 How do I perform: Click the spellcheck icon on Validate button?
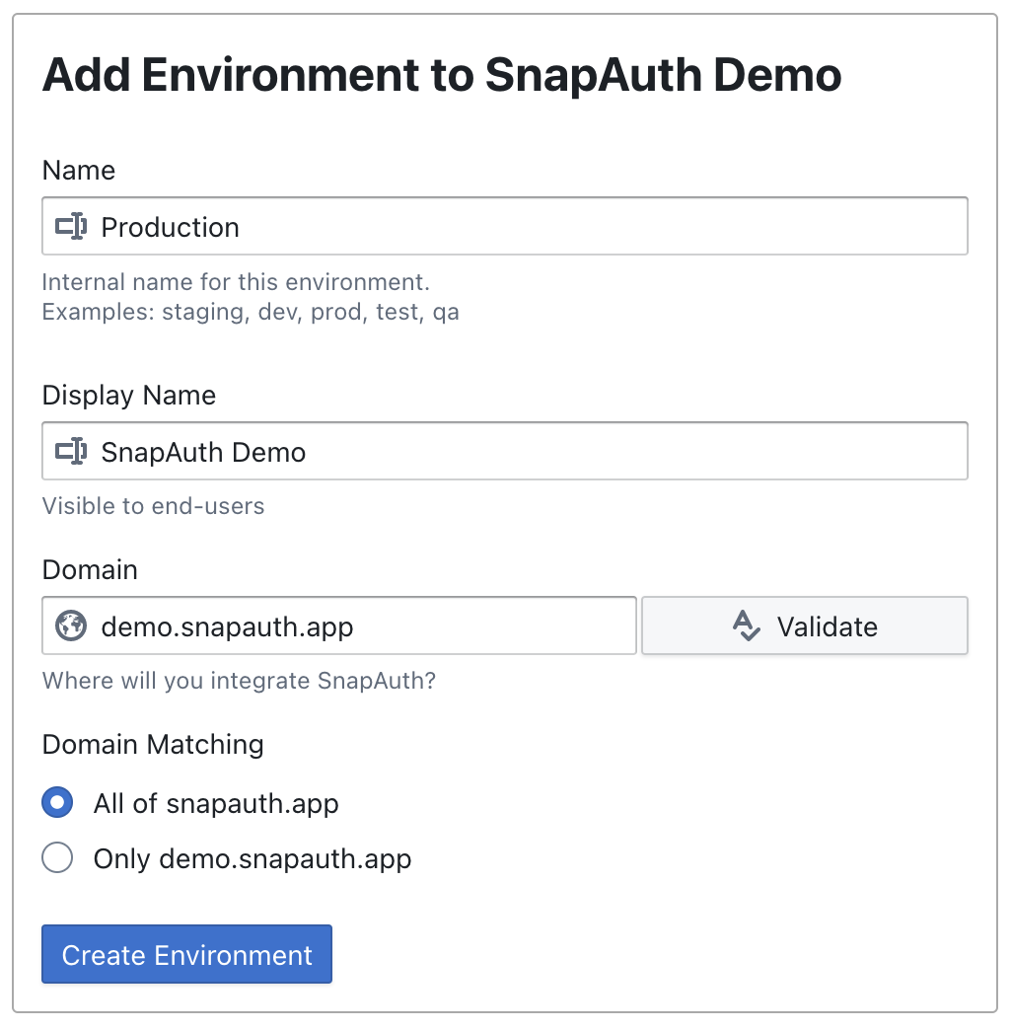pyautogui.click(x=746, y=625)
